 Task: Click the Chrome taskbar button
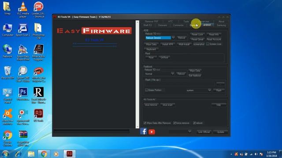(x=44, y=154)
